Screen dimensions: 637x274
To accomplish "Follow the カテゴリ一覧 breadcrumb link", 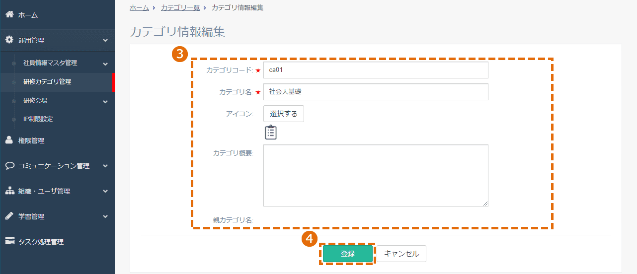I will 180,7.
